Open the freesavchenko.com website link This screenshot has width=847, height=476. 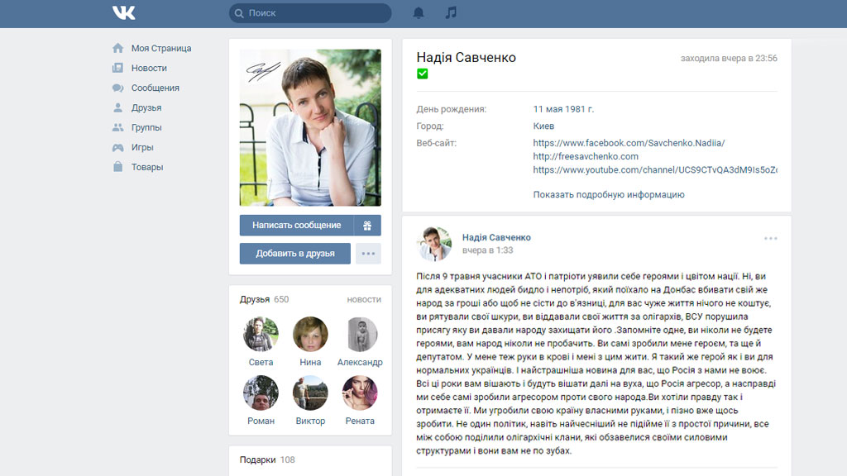click(x=586, y=156)
